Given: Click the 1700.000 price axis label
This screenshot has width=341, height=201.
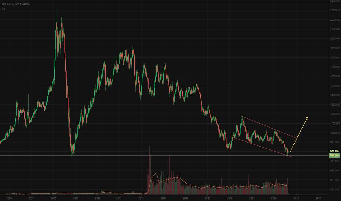Looking at the screenshot, I should point(335,67).
